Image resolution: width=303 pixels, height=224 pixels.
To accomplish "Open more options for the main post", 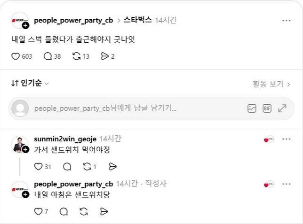I will click(x=287, y=21).
